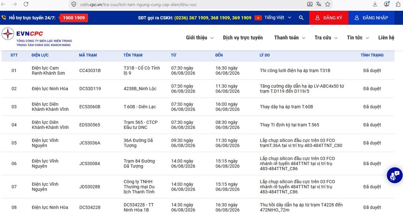The width and height of the screenshot is (403, 214).
Task: Click Điện lực Cam Ranh-Khánh Sơn cell
Action: [x=48, y=71]
